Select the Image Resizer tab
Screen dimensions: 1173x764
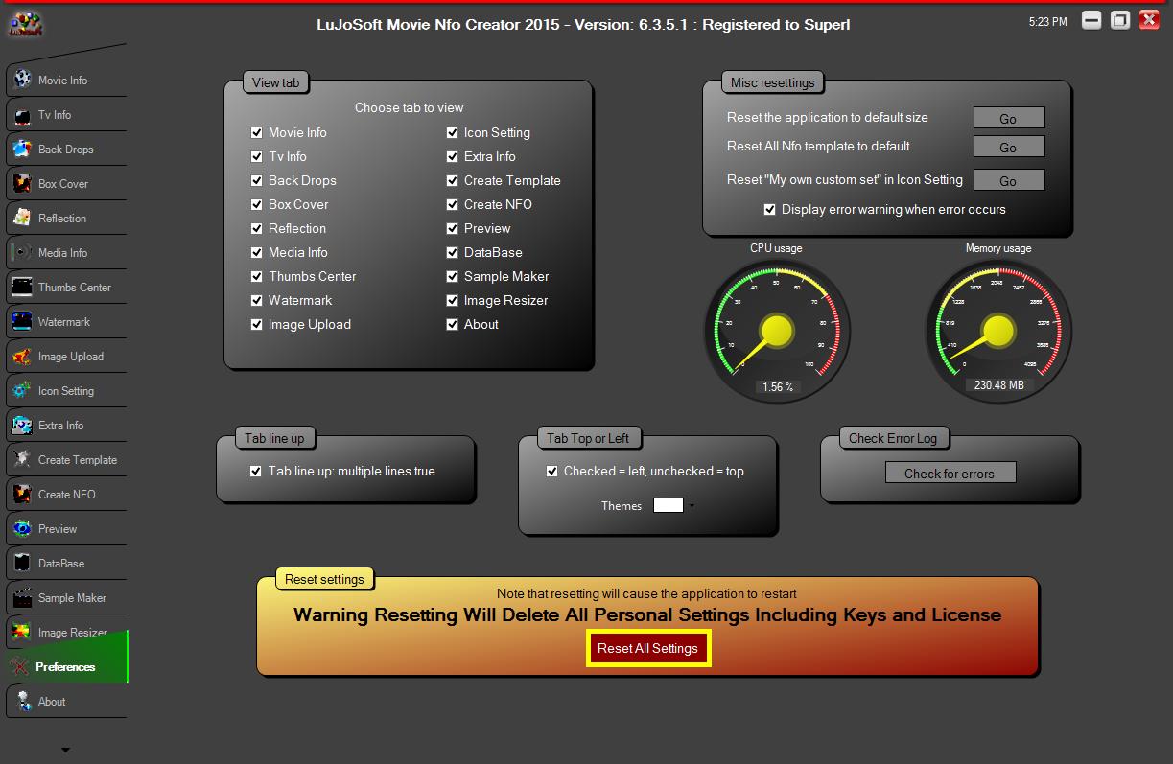coord(66,633)
